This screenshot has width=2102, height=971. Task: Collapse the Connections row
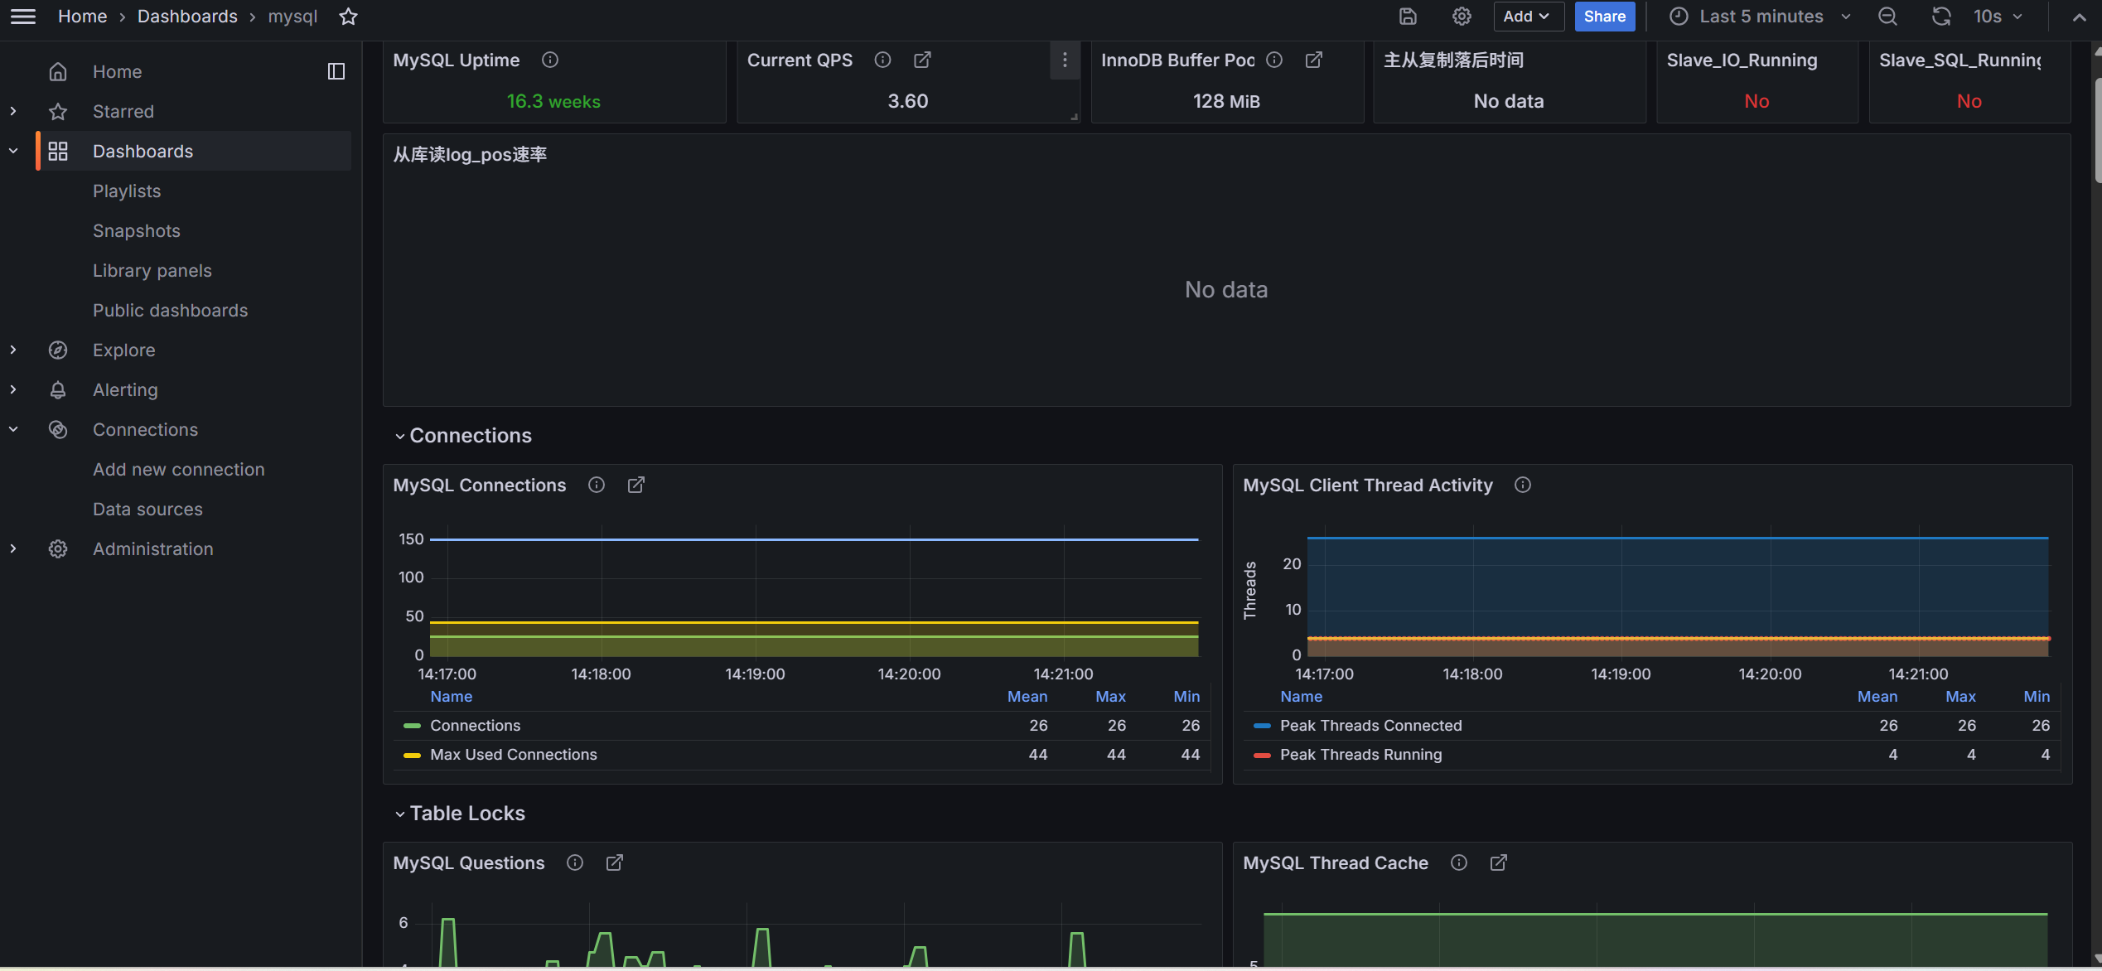[x=470, y=436]
